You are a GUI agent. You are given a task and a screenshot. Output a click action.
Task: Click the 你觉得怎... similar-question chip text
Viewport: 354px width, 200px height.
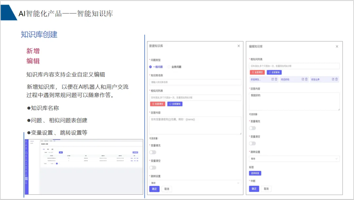coord(256,79)
